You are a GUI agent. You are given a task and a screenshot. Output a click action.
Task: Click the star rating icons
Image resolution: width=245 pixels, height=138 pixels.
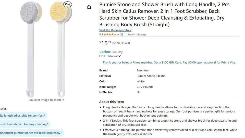(110, 34)
